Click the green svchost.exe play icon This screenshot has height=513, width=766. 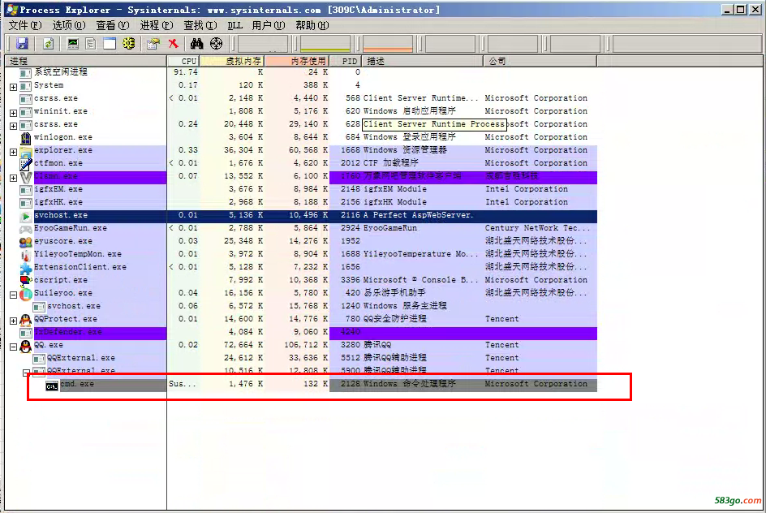(x=26, y=216)
